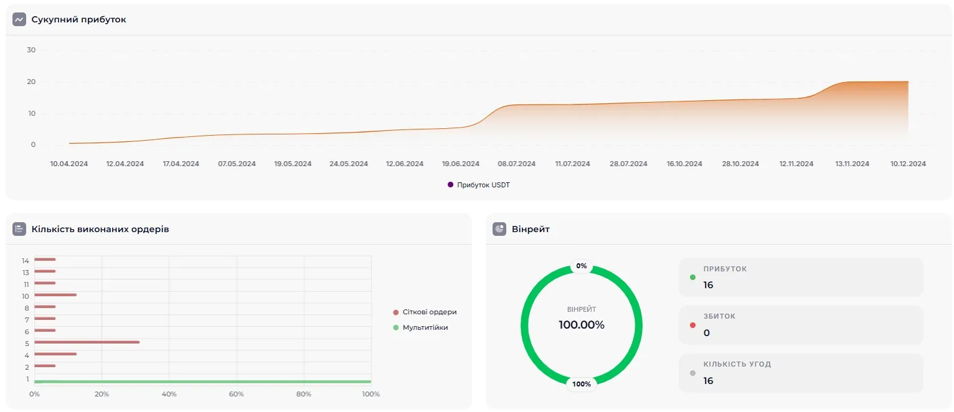
Task: Click the line chart icon beside Сукупний прибуток
Action: tap(19, 20)
